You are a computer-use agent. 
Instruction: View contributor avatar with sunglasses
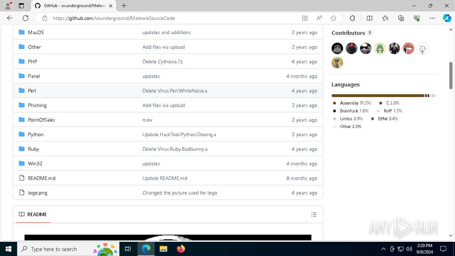click(x=366, y=48)
